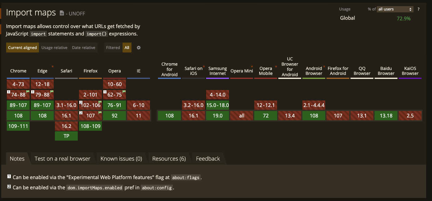
Task: Open the Test on a real browser tab
Action: (63, 158)
